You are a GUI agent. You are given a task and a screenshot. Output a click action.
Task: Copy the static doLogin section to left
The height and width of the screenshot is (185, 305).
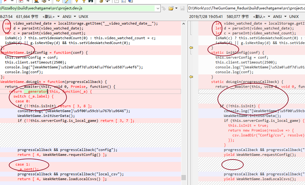point(191,77)
